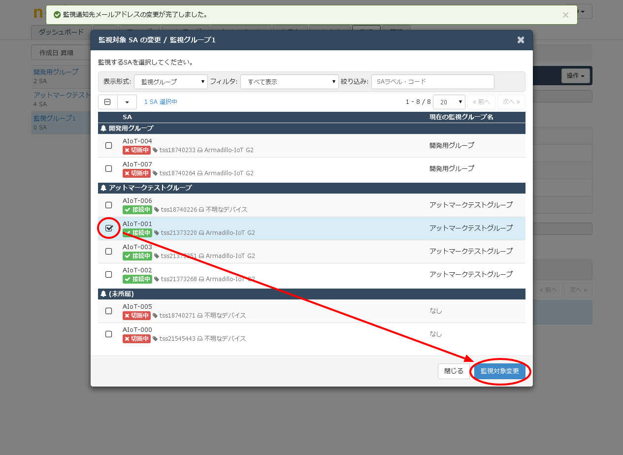This screenshot has width=623, height=455.
Task: Click the 接続中 badge for AIoT-006
Action: [x=137, y=210]
